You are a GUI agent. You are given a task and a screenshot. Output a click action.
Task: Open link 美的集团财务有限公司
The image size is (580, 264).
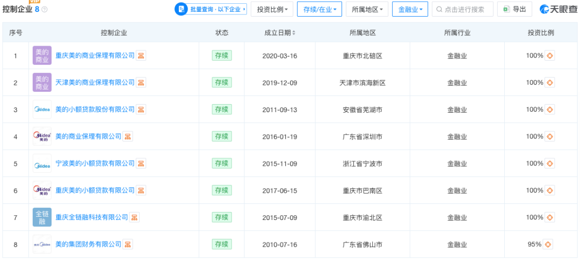pyautogui.click(x=88, y=244)
